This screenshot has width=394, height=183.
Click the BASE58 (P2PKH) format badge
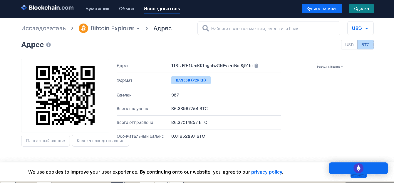191,80
